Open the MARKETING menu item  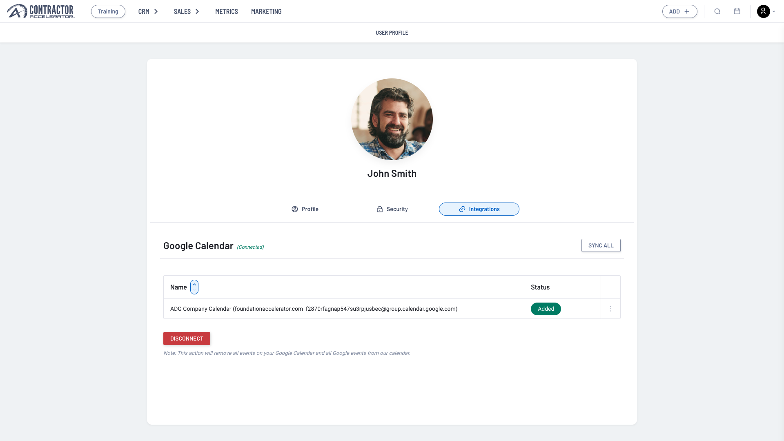point(266,11)
